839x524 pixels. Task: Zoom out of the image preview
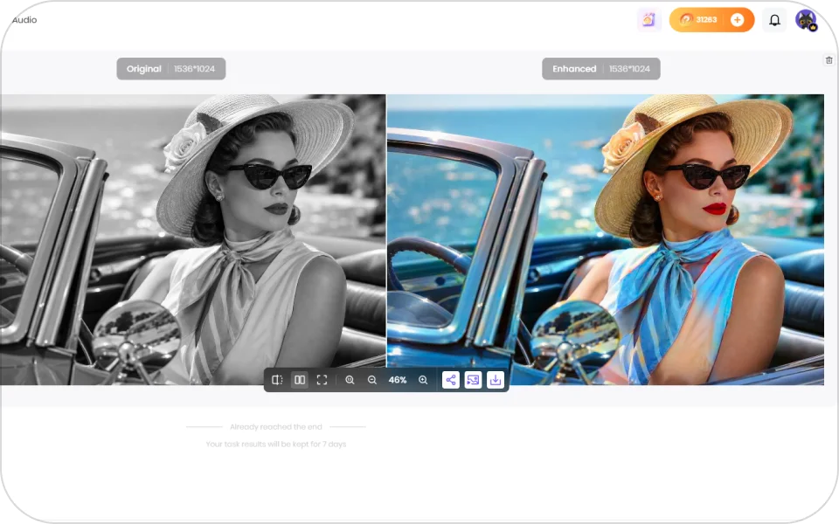[x=372, y=380]
